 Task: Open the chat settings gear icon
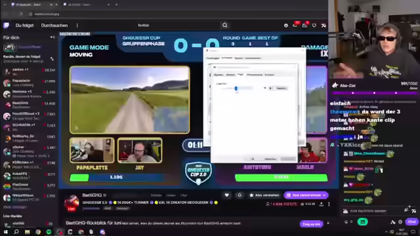[x=400, y=222]
